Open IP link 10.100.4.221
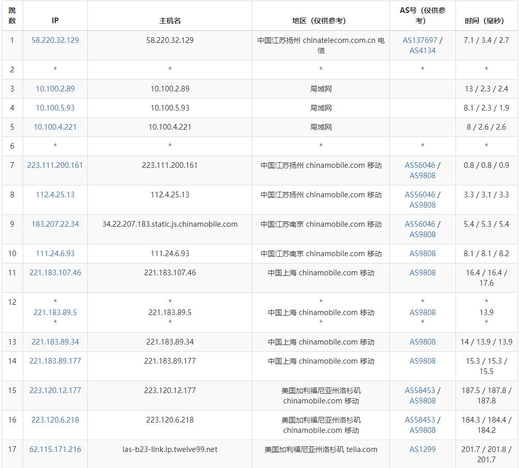The height and width of the screenshot is (468, 520). point(55,127)
